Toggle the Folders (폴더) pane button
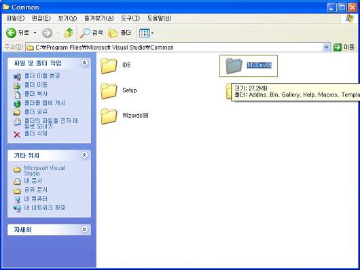 point(120,33)
